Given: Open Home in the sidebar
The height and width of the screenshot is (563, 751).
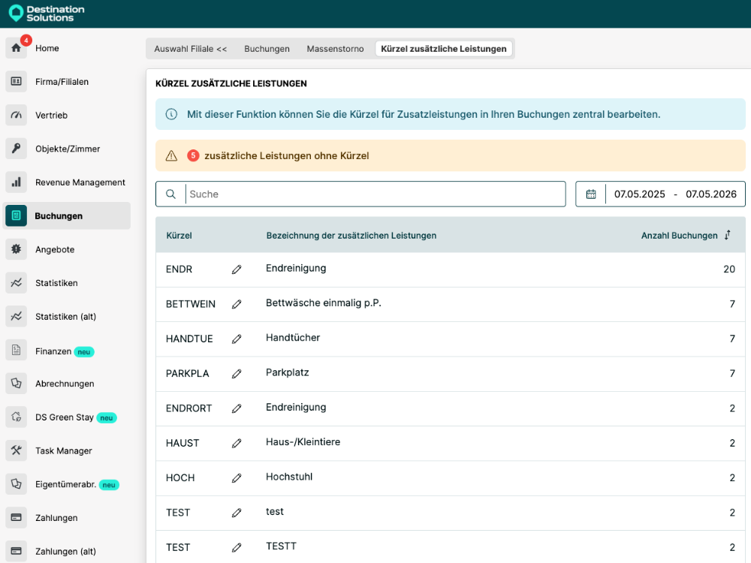Looking at the screenshot, I should click(47, 48).
